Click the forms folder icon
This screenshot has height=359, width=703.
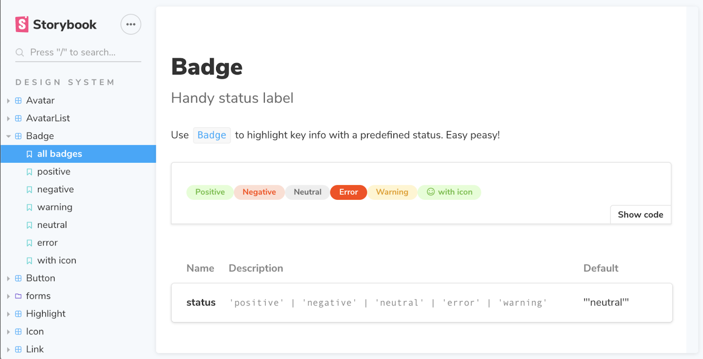click(18, 296)
